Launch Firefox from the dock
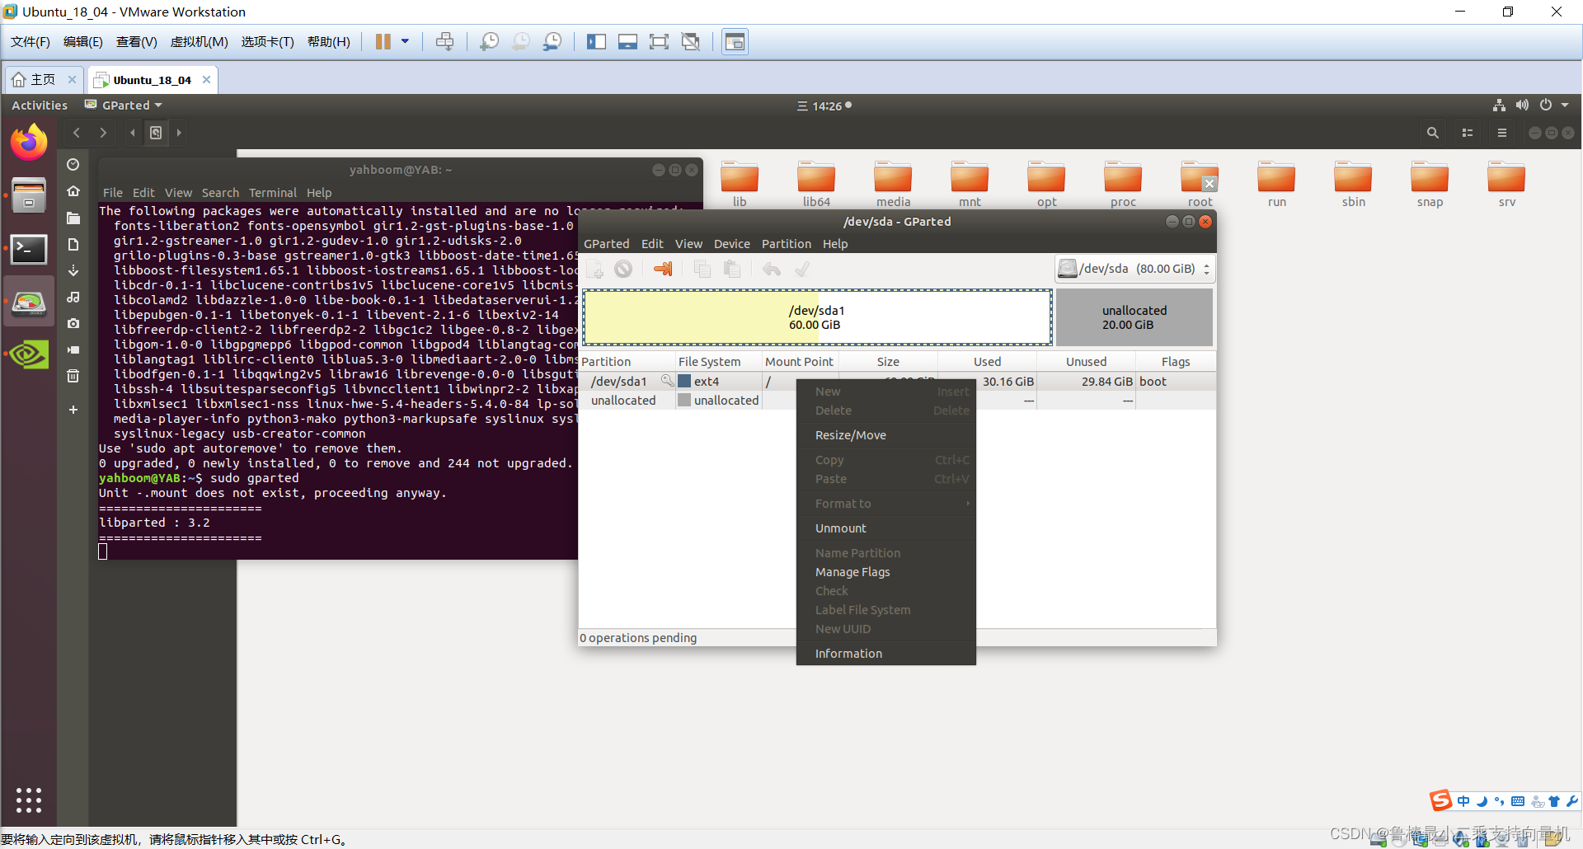Image resolution: width=1583 pixels, height=849 pixels. [x=29, y=142]
